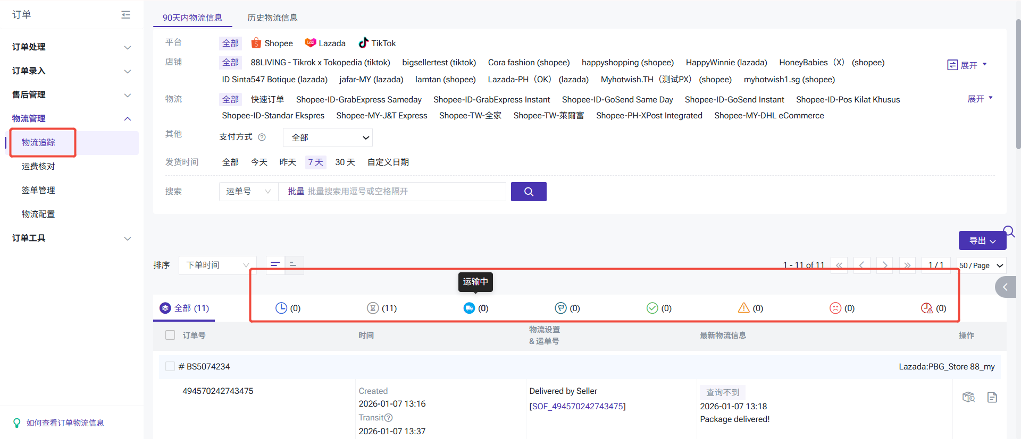Open 运费核对 in the sidebar menu

click(x=38, y=166)
